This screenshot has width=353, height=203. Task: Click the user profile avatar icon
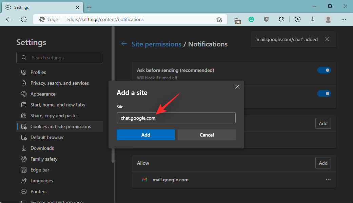coord(328,20)
